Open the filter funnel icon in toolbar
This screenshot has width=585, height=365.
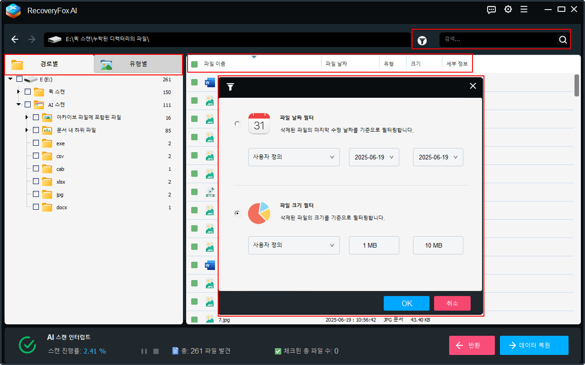(423, 40)
